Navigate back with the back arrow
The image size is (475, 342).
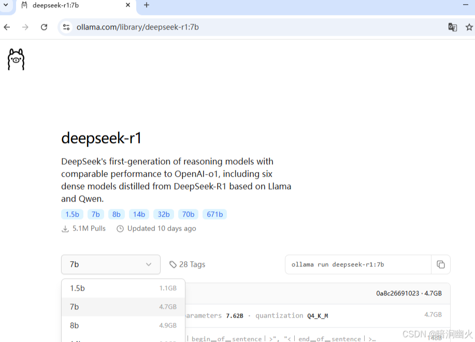[x=7, y=27]
